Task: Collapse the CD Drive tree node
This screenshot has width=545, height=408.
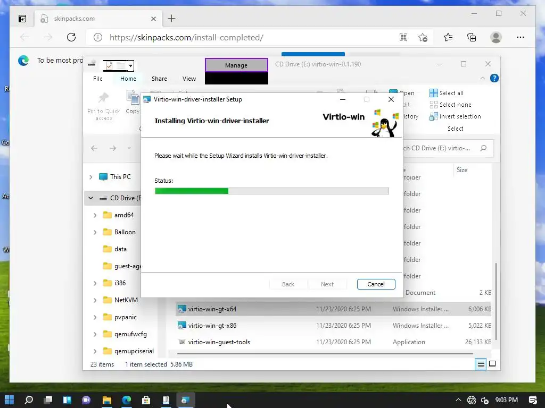Action: point(90,198)
